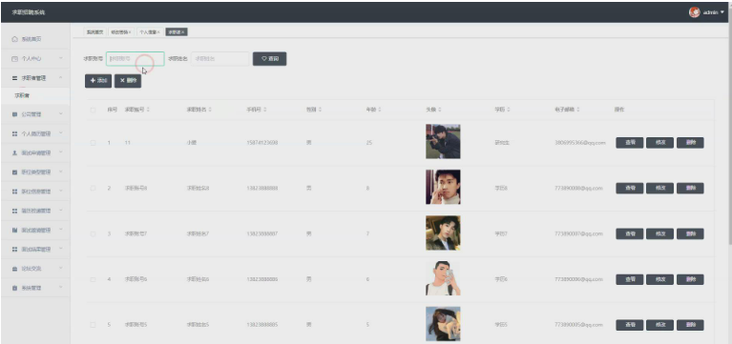The image size is (732, 344).
Task: Tick the checkbox for row 5 (求职账号5)
Action: 93,325
